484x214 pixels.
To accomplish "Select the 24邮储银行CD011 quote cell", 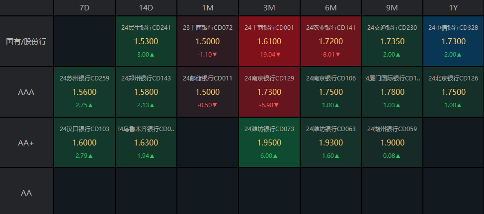I will pyautogui.click(x=208, y=92).
